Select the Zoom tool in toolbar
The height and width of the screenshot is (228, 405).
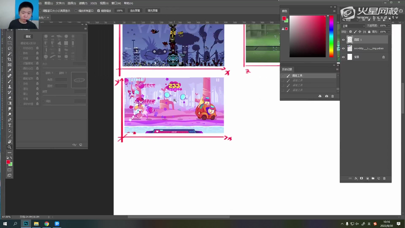click(x=10, y=147)
